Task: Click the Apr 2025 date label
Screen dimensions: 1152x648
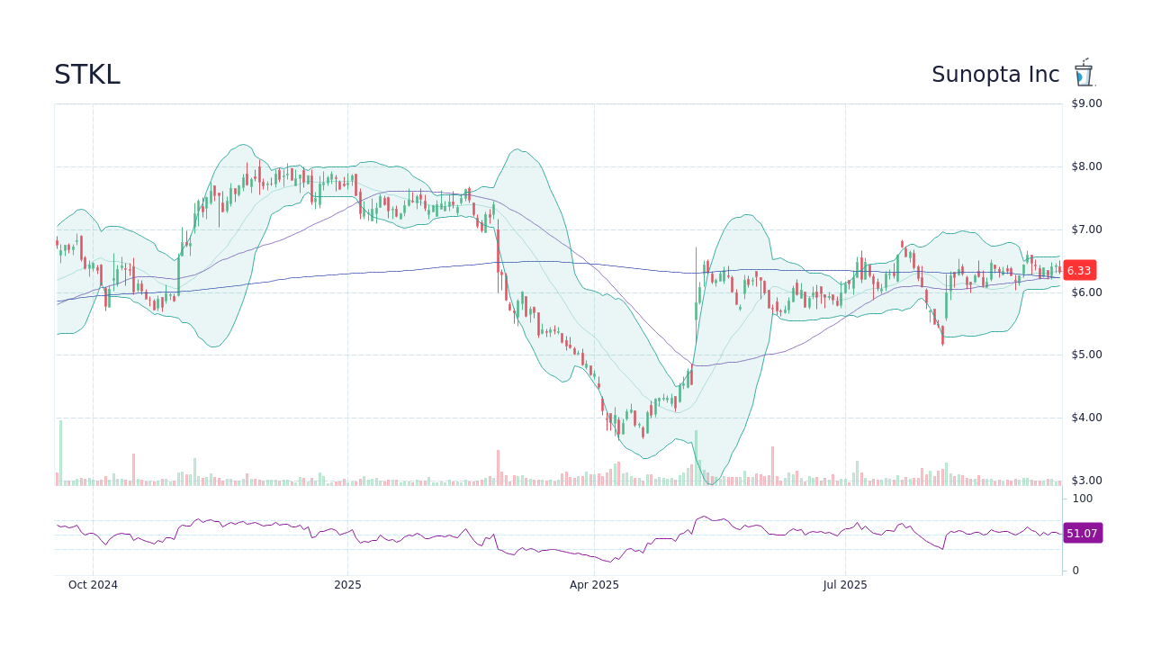Action: [x=593, y=584]
